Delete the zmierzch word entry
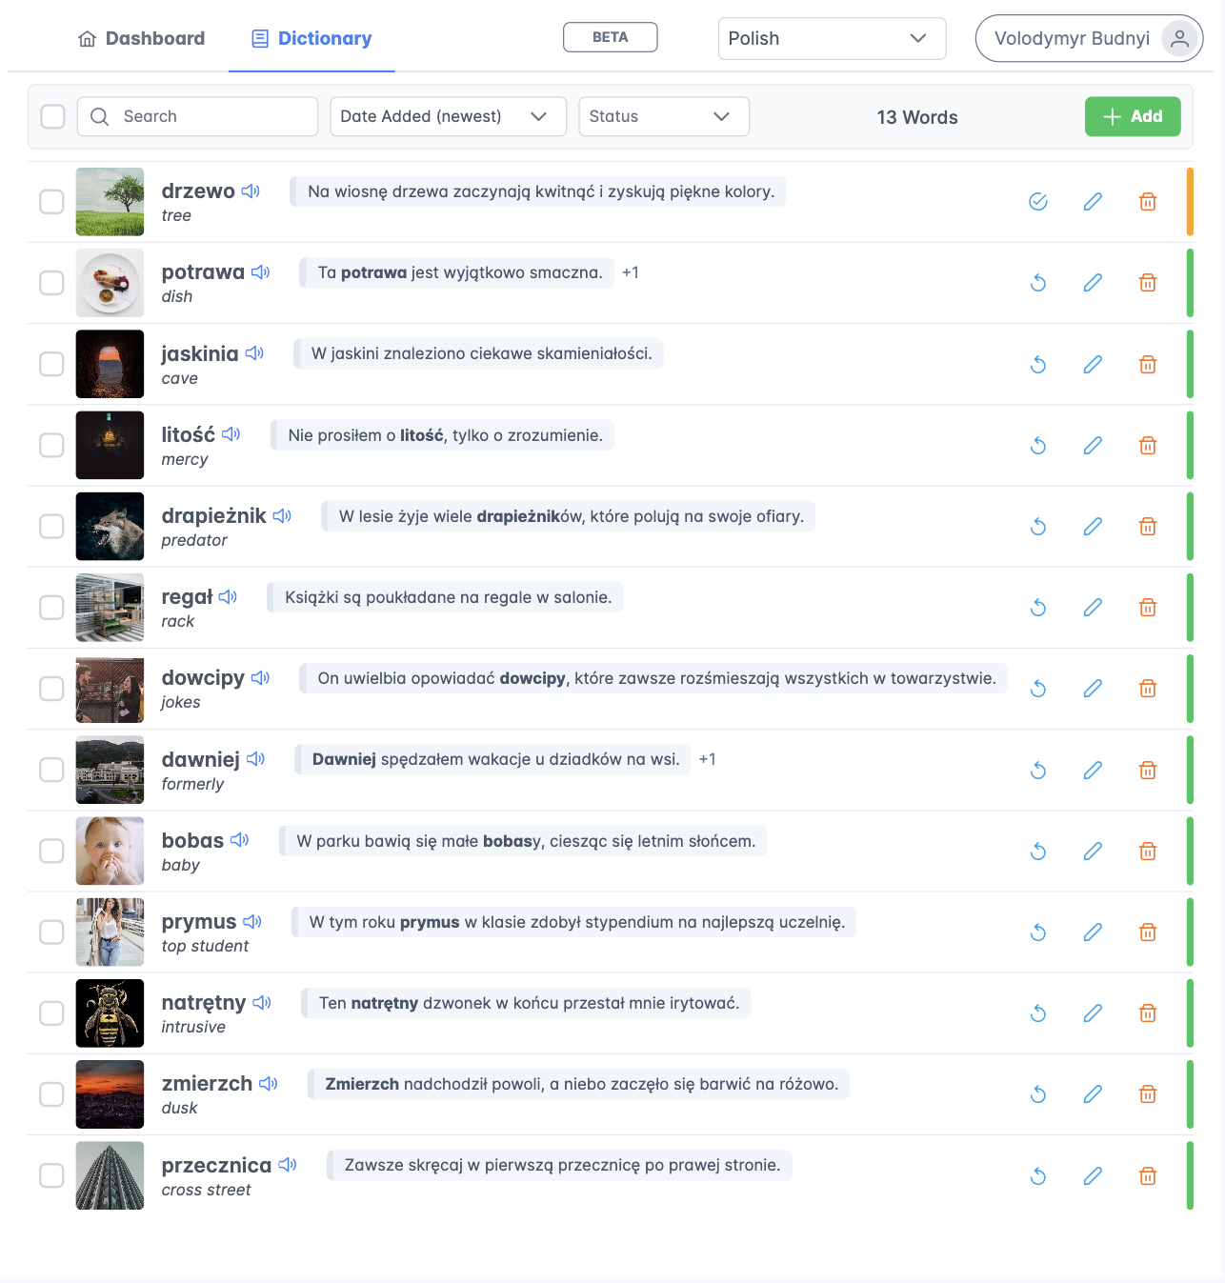 click(1148, 1094)
